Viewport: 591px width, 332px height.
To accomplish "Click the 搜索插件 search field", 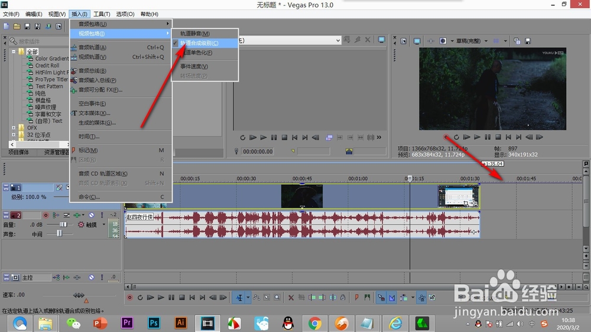I will pyautogui.click(x=39, y=41).
